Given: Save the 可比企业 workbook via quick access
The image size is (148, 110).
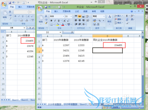Looking at the screenshot, I should click(10, 3).
